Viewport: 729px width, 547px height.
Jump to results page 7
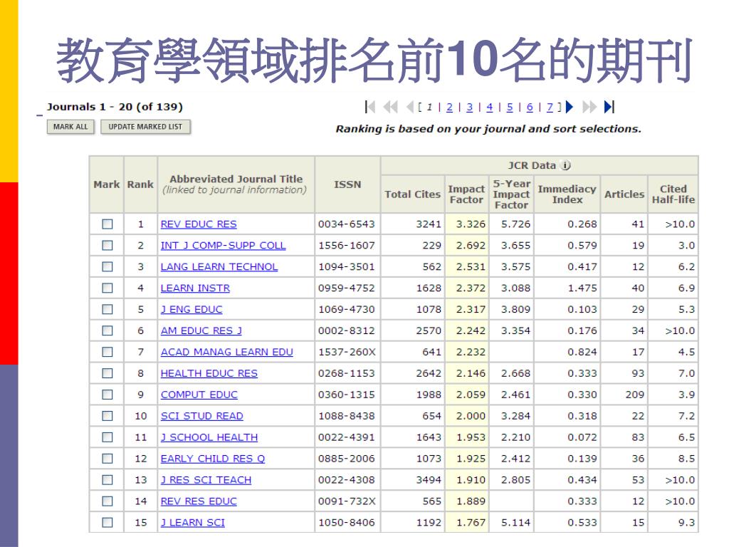pyautogui.click(x=550, y=108)
